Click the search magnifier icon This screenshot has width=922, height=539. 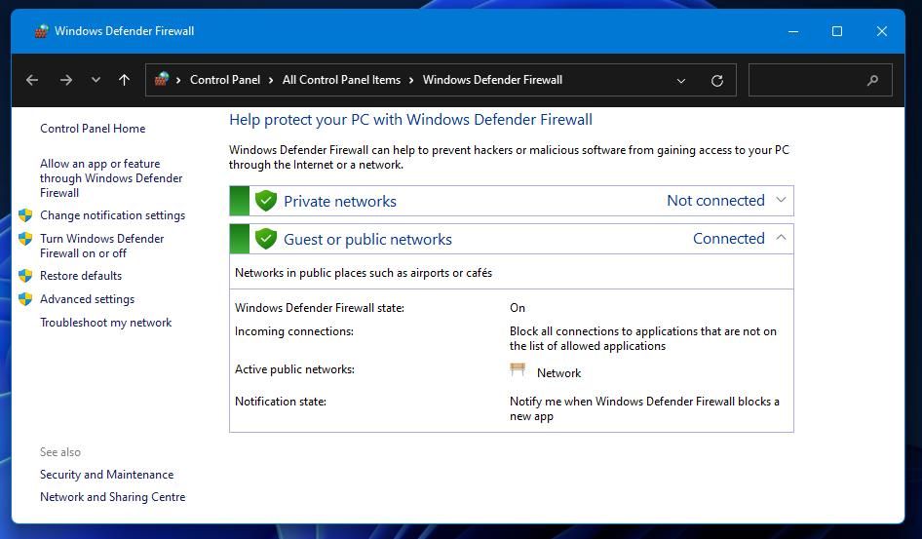(872, 80)
